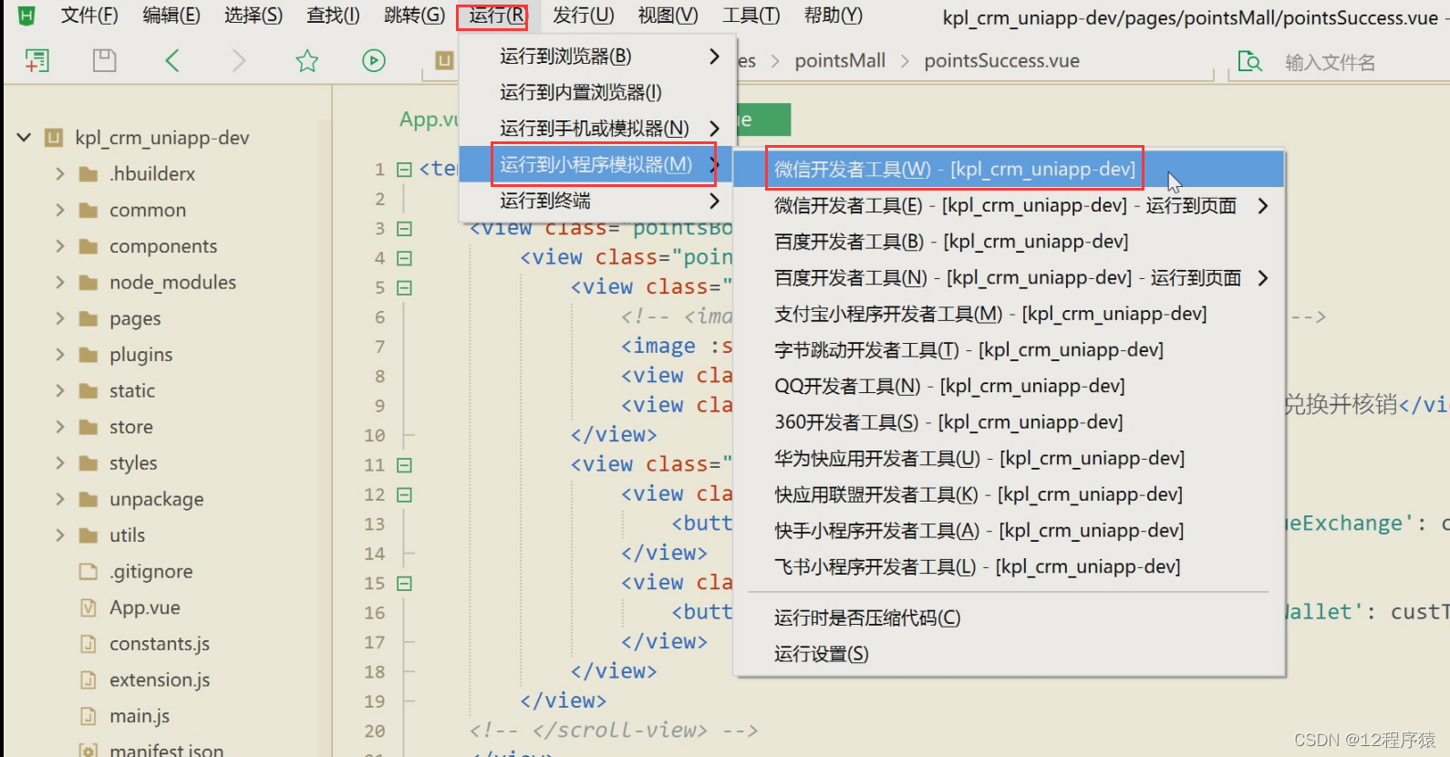The width and height of the screenshot is (1450, 757).
Task: Open the 帮助(Y) menu
Action: (x=833, y=16)
